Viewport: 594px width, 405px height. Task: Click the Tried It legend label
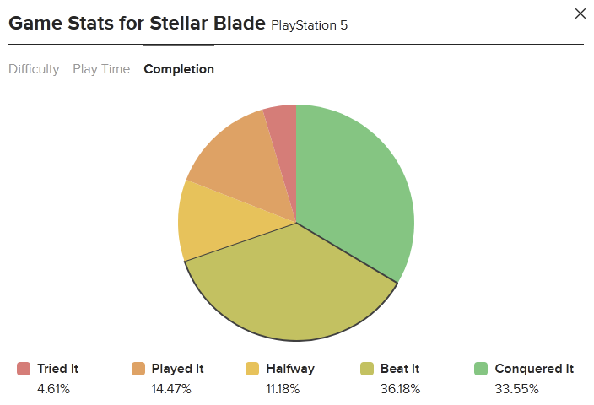57,369
